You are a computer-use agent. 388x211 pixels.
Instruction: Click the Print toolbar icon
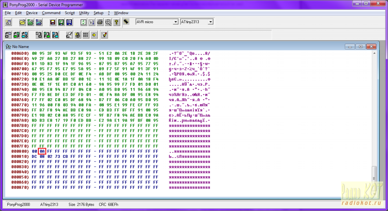tap(100, 22)
